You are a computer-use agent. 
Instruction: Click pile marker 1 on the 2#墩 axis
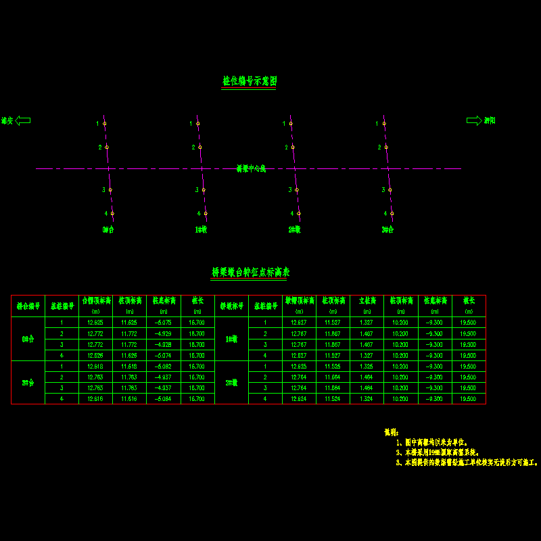[291, 124]
